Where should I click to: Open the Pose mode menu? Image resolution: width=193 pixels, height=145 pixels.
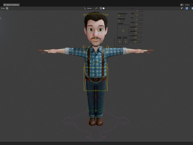point(3,8)
